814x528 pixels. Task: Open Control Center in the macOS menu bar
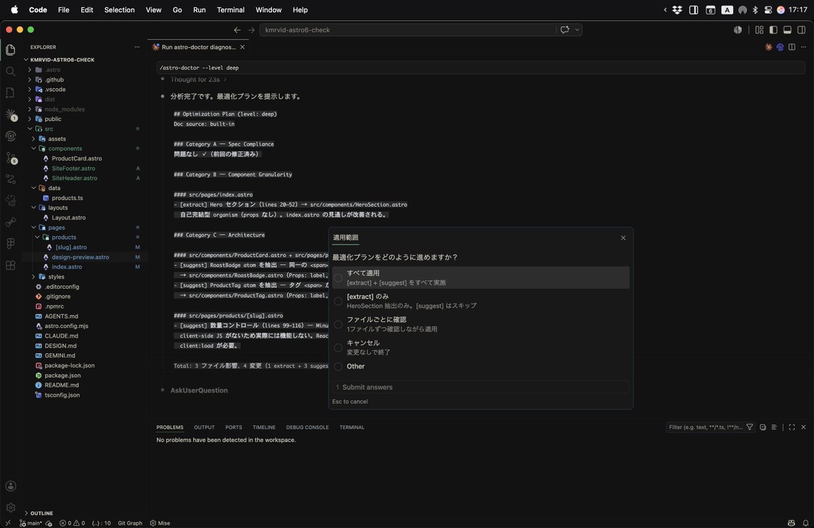[x=769, y=9]
